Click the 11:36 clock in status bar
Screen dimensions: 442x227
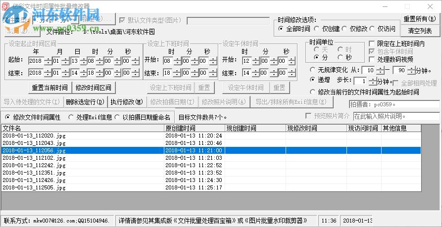[x=328, y=220]
